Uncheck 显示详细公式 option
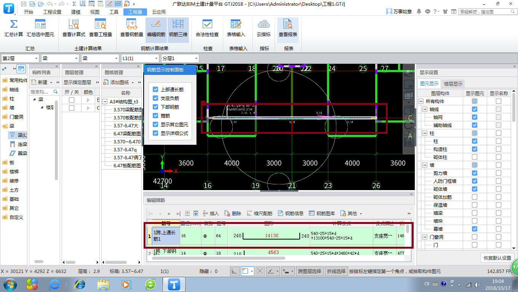 click(x=155, y=133)
